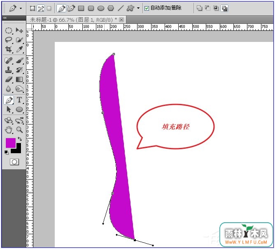
Task: Choose Polygon tool in options bar
Action: pyautogui.click(x=111, y=8)
